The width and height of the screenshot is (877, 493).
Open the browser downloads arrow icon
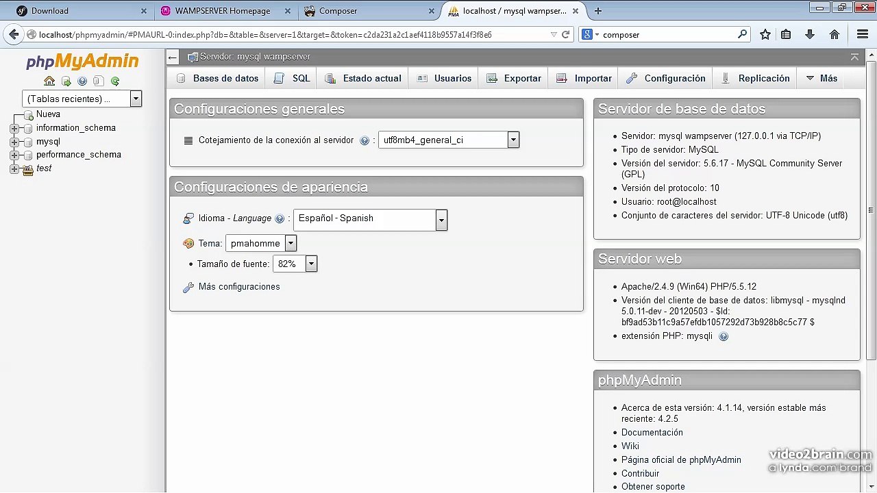[810, 34]
